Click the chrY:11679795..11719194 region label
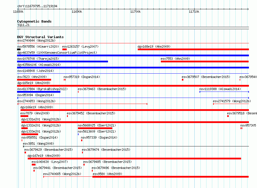This screenshot has width=257, height=188. click(37, 6)
